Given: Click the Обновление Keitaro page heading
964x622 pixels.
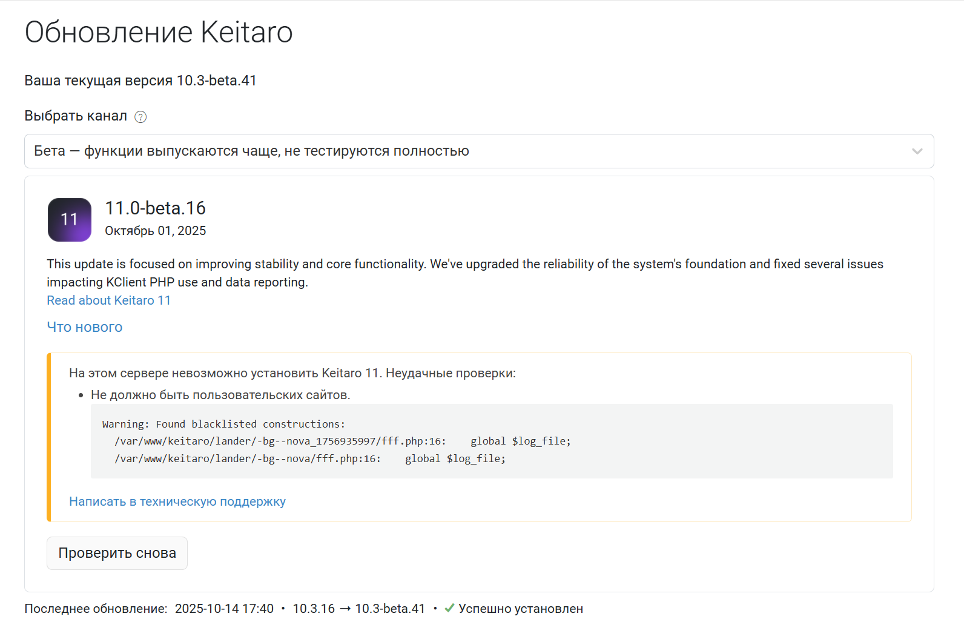Looking at the screenshot, I should [x=159, y=32].
